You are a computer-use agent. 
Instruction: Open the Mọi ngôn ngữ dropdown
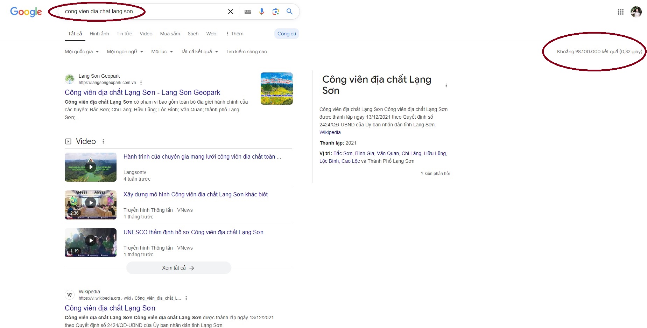point(125,51)
